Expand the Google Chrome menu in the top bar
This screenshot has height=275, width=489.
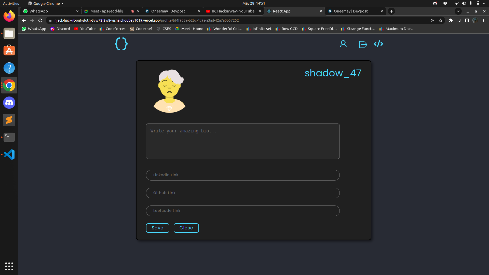tap(45, 3)
